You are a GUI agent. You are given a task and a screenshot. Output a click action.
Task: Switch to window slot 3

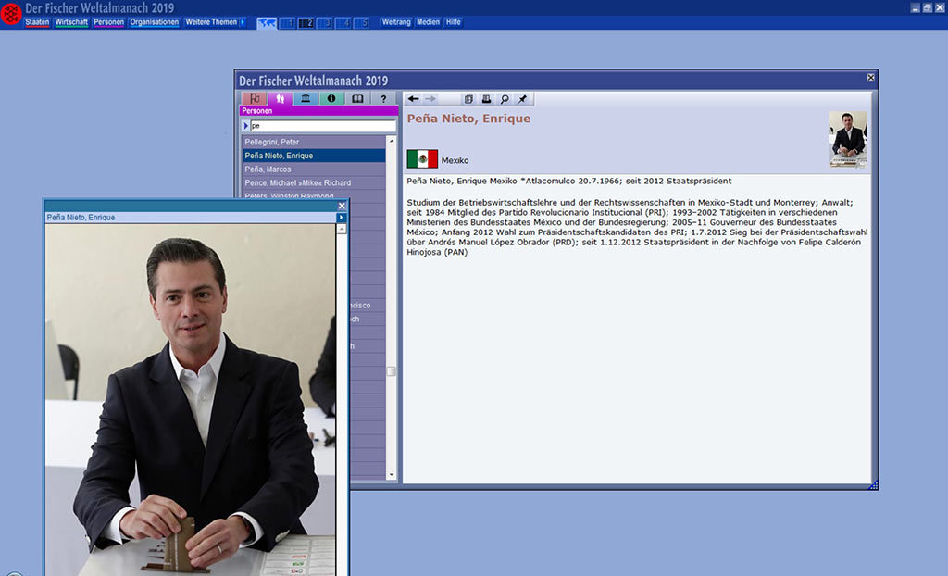click(x=325, y=23)
